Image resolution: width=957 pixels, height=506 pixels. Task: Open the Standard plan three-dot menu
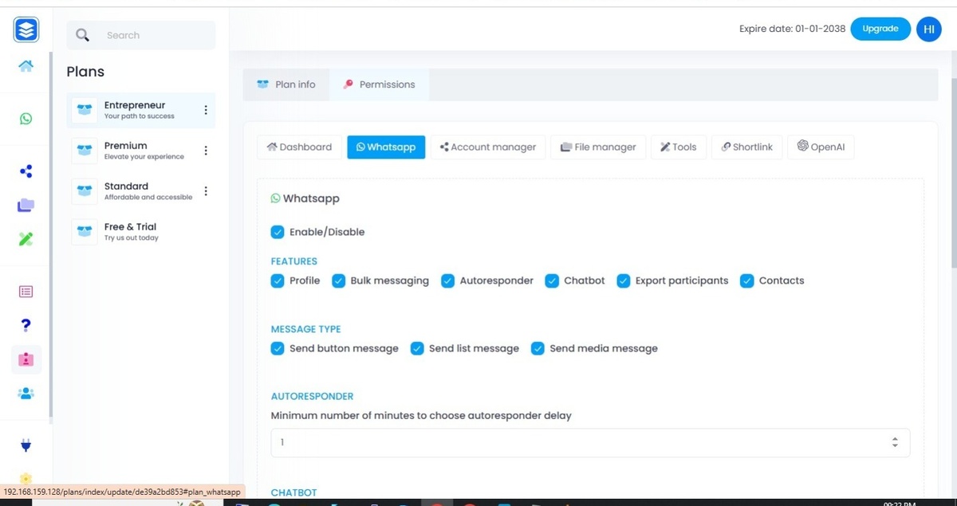[206, 191]
